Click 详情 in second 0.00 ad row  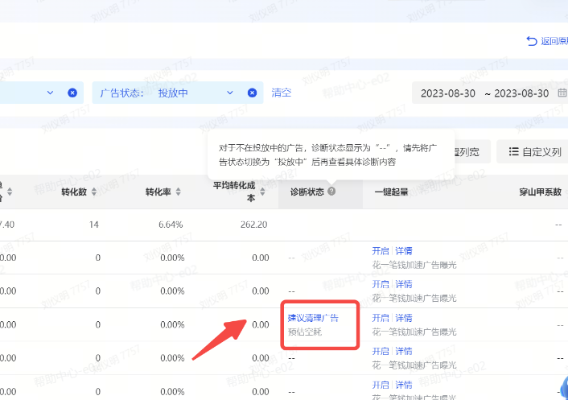point(404,284)
